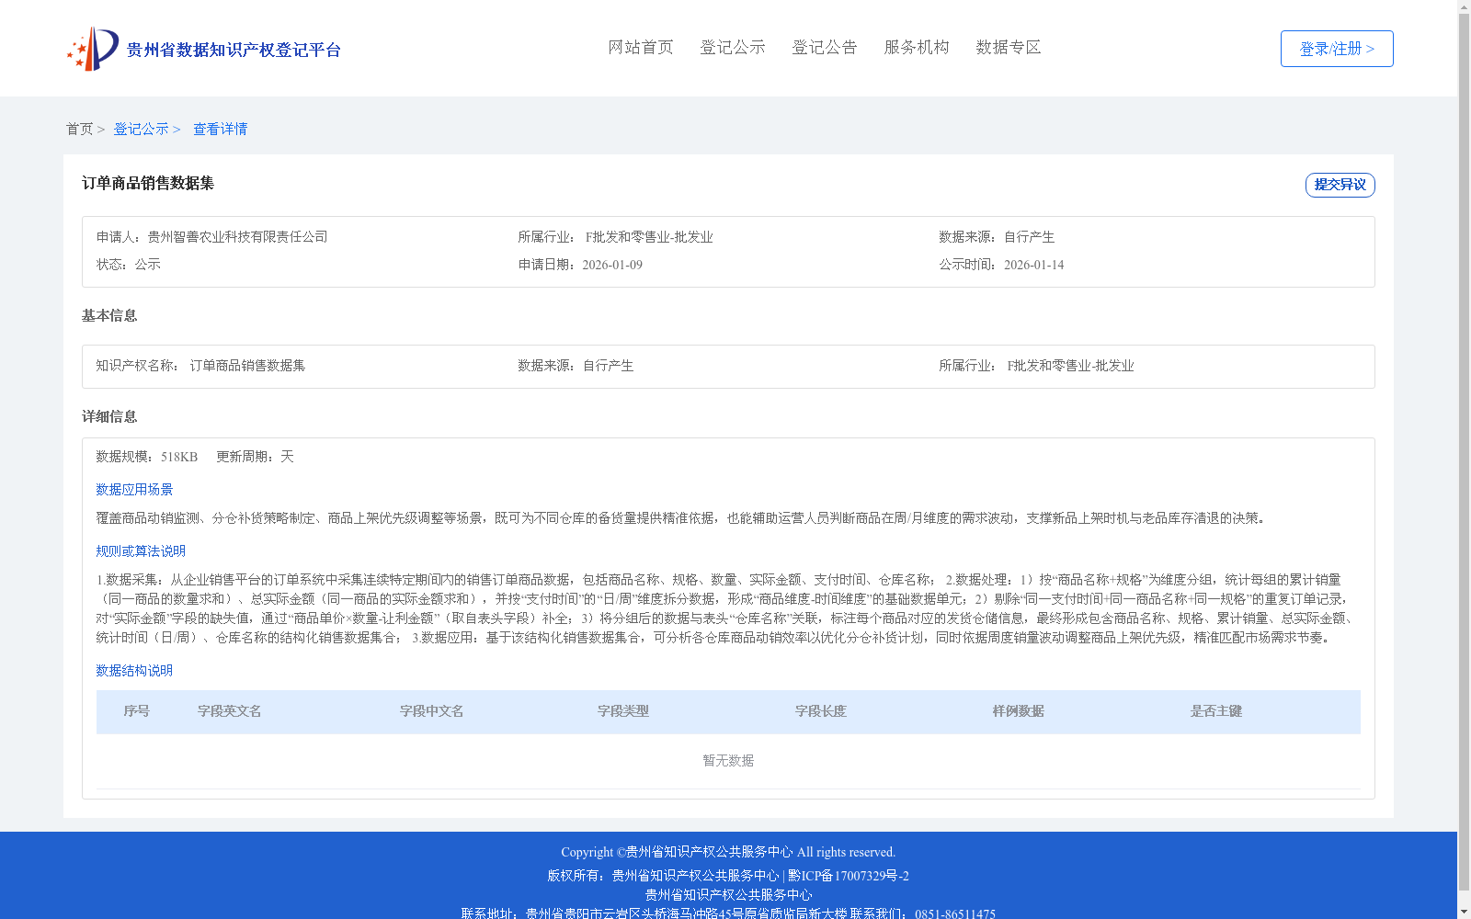
Task: Click 字段中文名 column header
Action: [432, 711]
